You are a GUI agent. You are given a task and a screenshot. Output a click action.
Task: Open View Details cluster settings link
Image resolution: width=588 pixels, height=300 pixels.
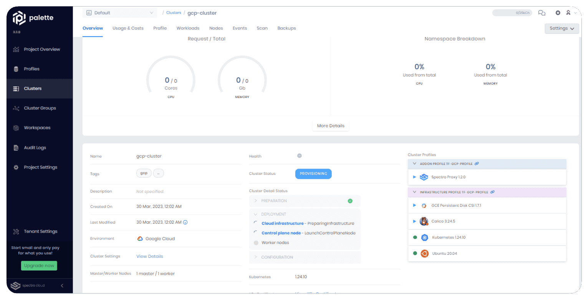click(149, 257)
